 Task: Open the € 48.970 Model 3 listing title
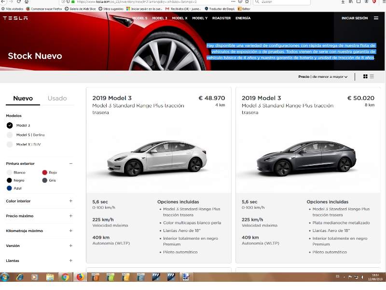click(x=112, y=98)
